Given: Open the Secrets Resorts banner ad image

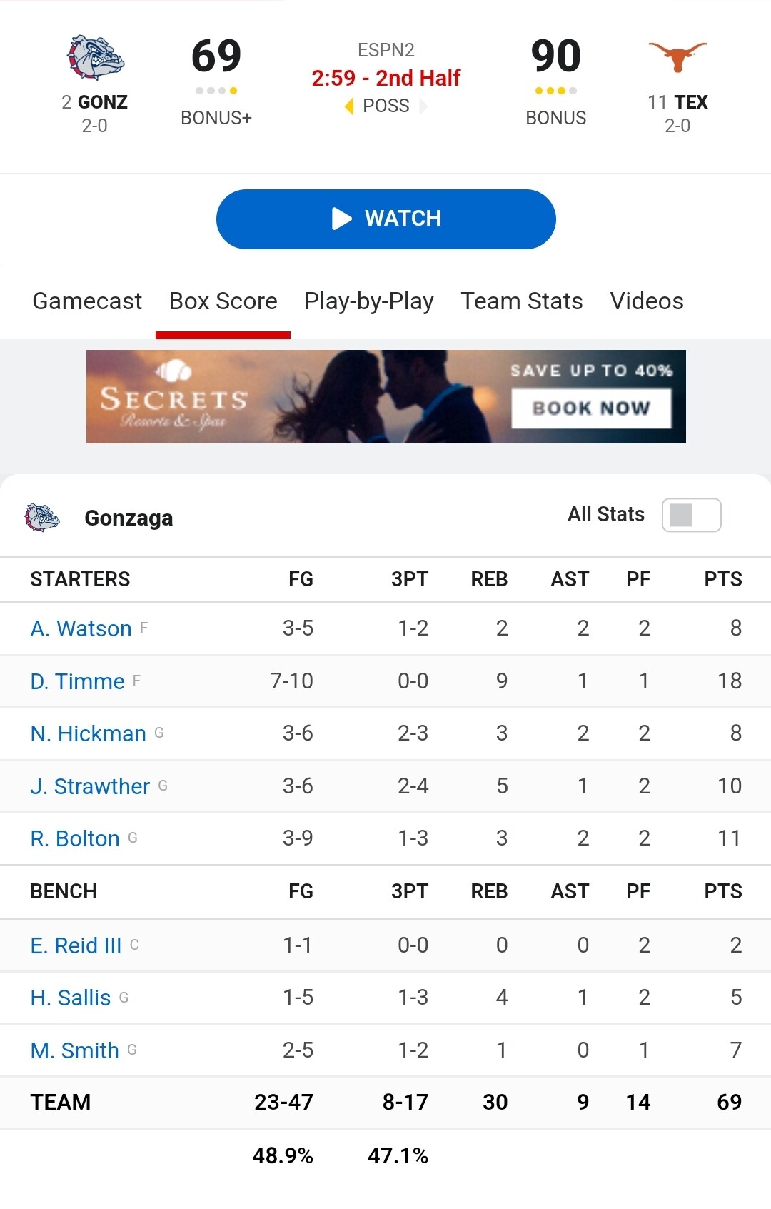Looking at the screenshot, I should [x=386, y=396].
